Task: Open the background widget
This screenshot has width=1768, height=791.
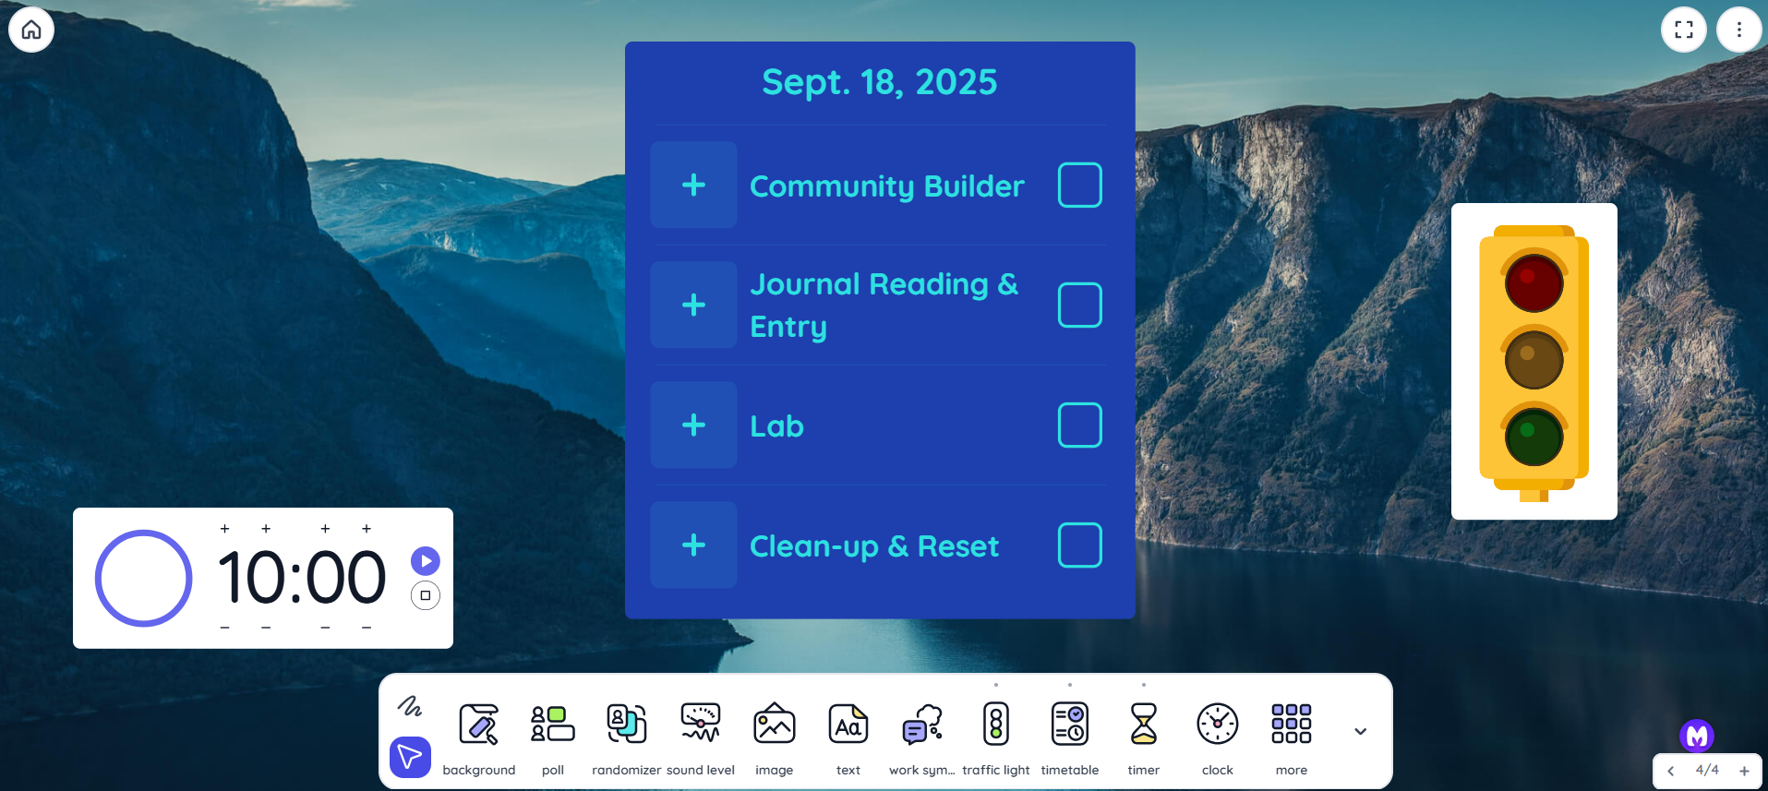Action: coord(479,739)
